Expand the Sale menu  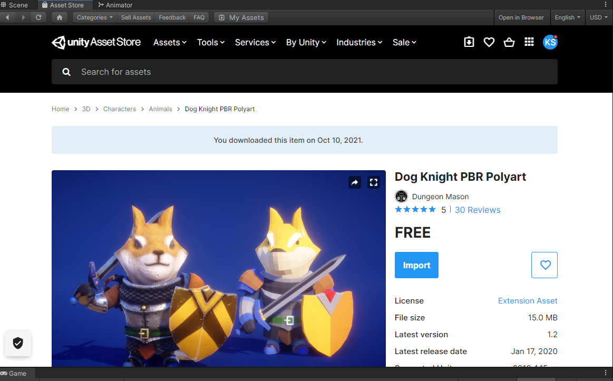coord(404,42)
